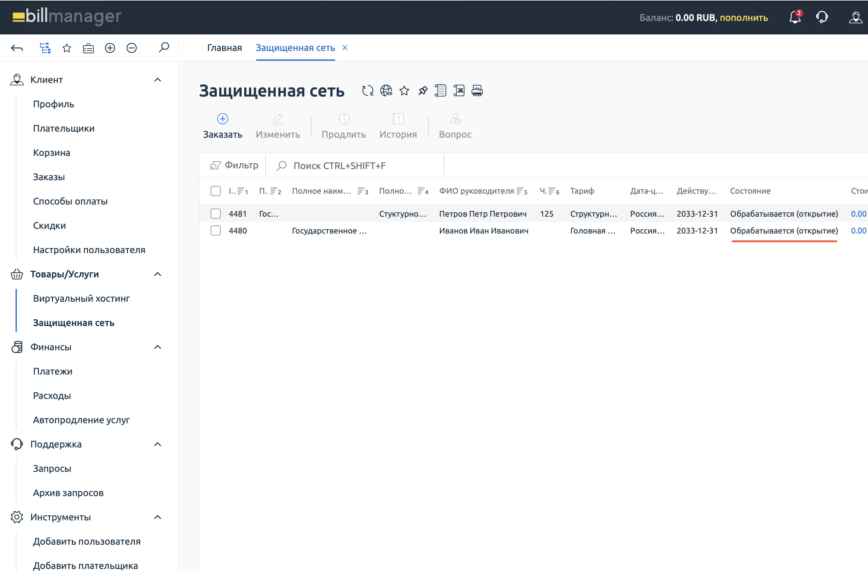Image resolution: width=868 pixels, height=571 pixels.
Task: Export the table to spreadsheet icon
Action: [459, 90]
